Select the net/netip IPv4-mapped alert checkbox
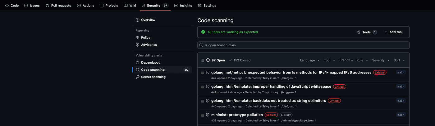435x126 pixels. [x=203, y=73]
